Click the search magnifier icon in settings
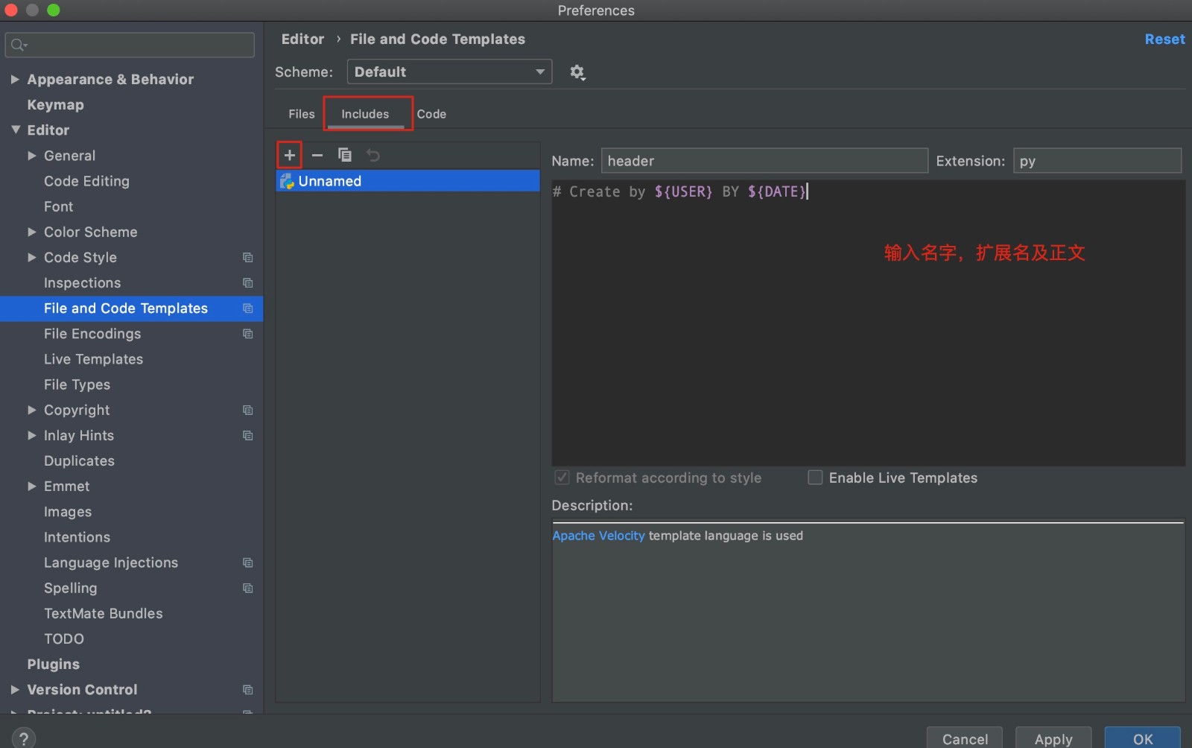The width and height of the screenshot is (1192, 748). point(19,45)
